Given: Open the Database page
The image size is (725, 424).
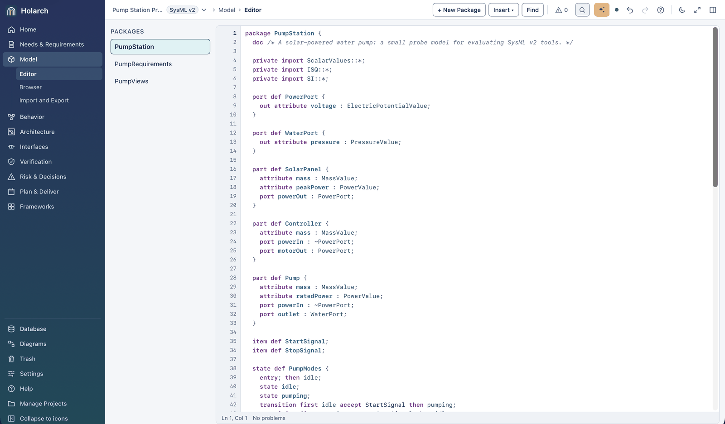Looking at the screenshot, I should [x=53, y=329].
